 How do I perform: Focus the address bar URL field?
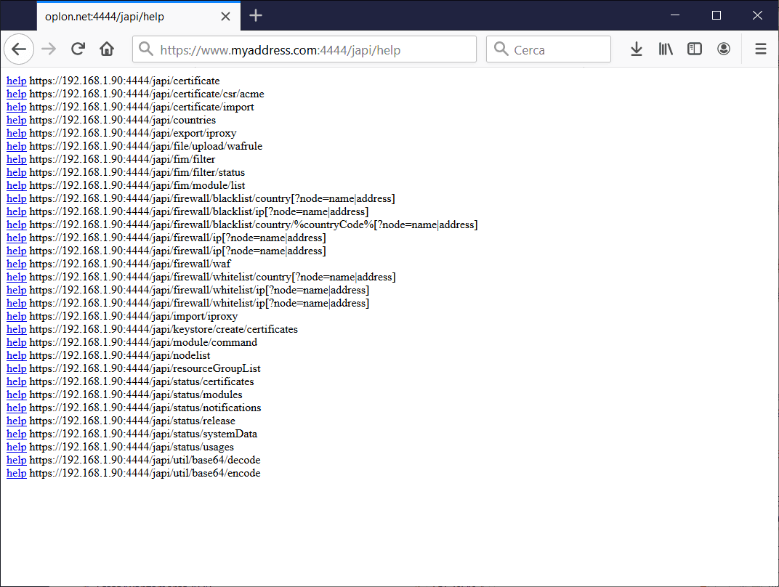[304, 49]
